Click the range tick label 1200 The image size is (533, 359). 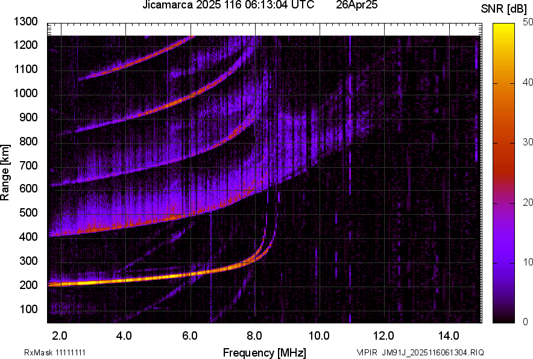tap(25, 45)
